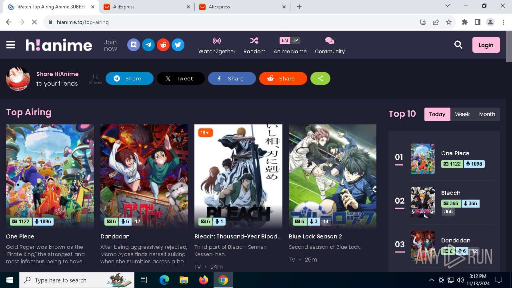
Task: Open the green more-share-options button
Action: pos(320,78)
